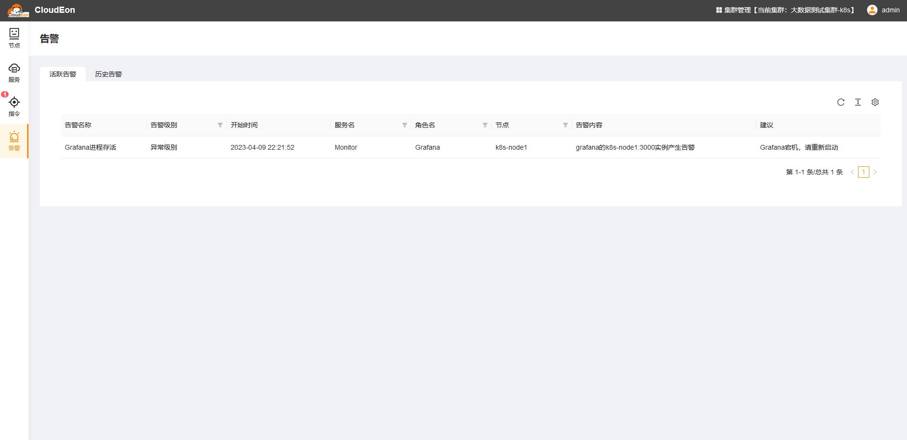Open the 告警级别 column filter

tap(220, 125)
